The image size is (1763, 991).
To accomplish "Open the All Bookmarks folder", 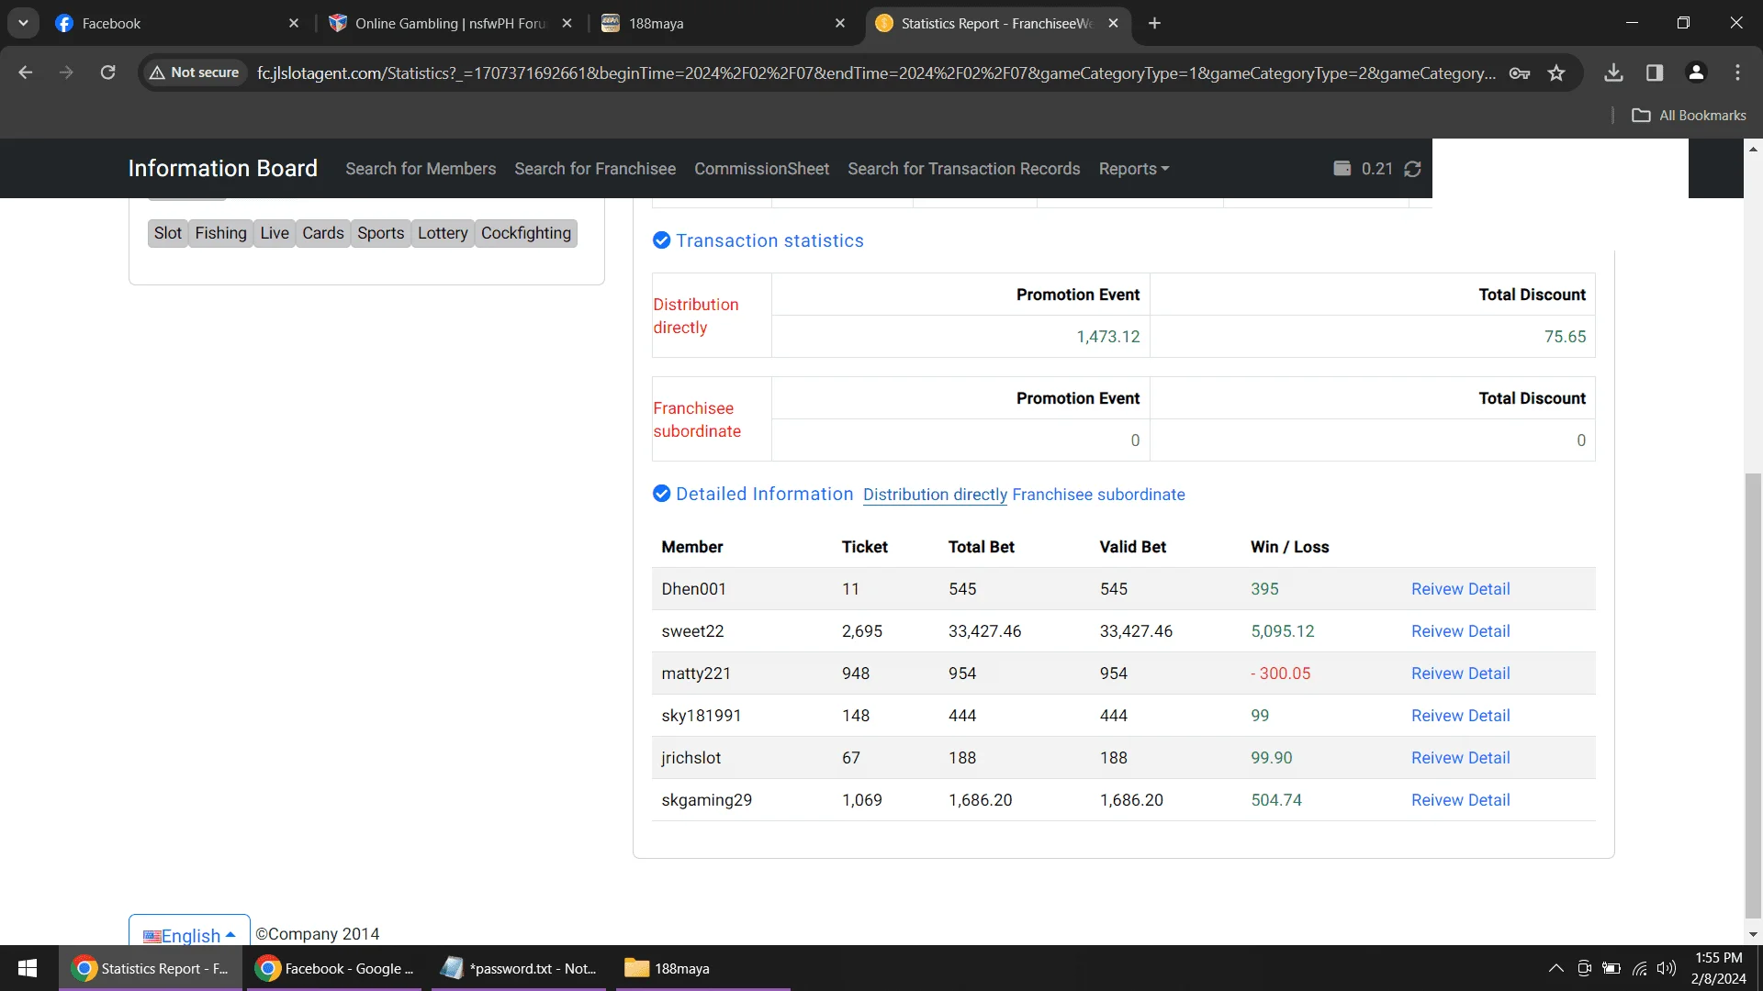I will point(1690,115).
